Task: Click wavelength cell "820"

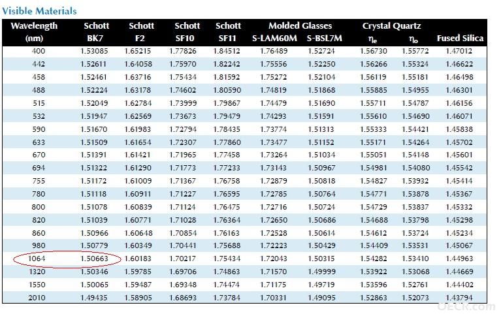Action: pyautogui.click(x=39, y=220)
